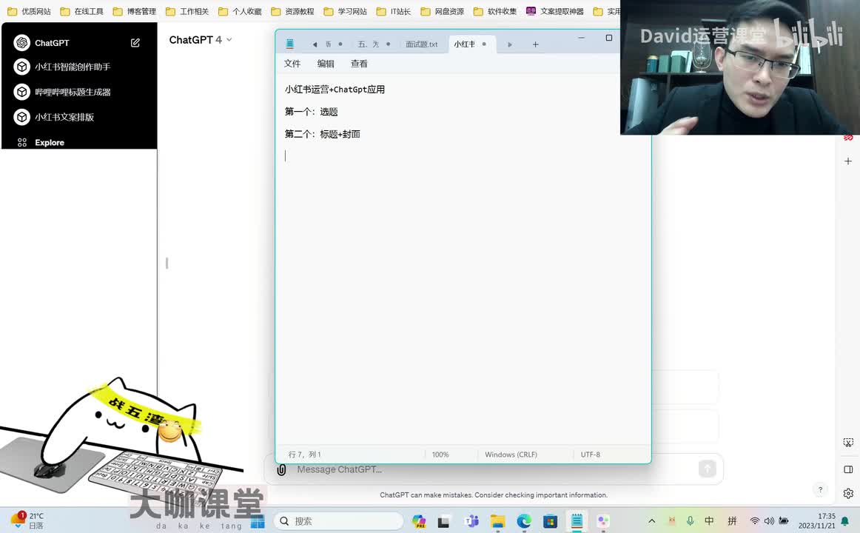The height and width of the screenshot is (533, 860).
Task: Switch to the 面试题.txt tab
Action: pyautogui.click(x=421, y=44)
